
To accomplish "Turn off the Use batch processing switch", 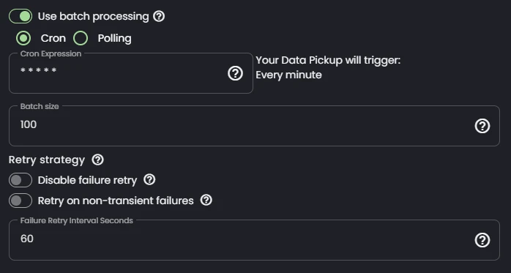I will click(20, 16).
